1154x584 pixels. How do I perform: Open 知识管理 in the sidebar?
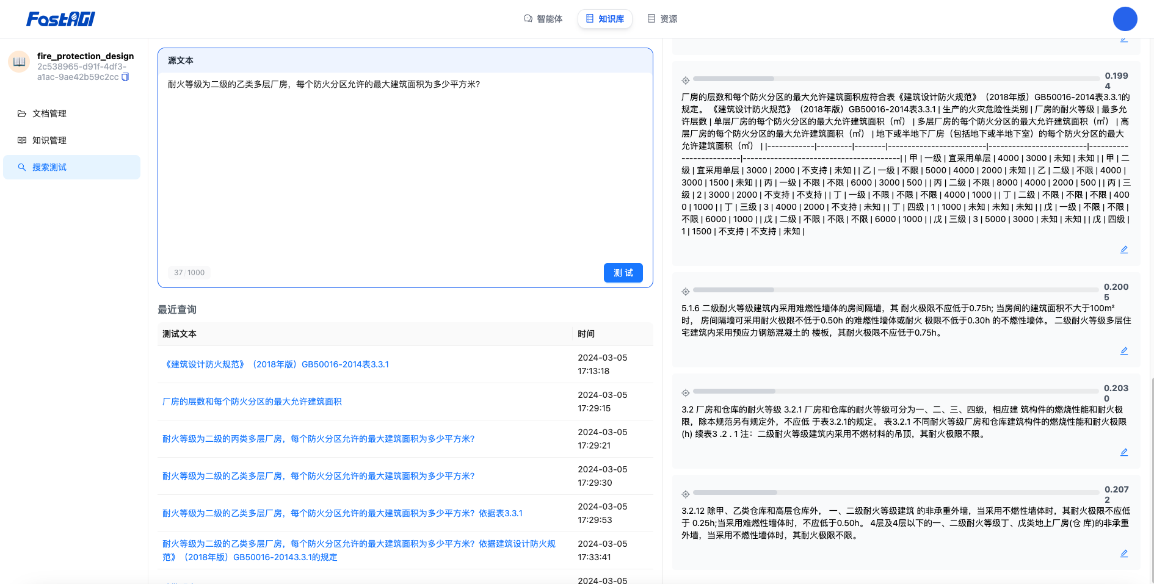coord(71,140)
